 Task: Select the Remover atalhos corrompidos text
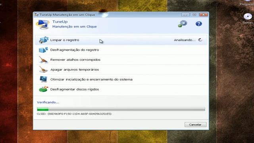click(x=75, y=60)
